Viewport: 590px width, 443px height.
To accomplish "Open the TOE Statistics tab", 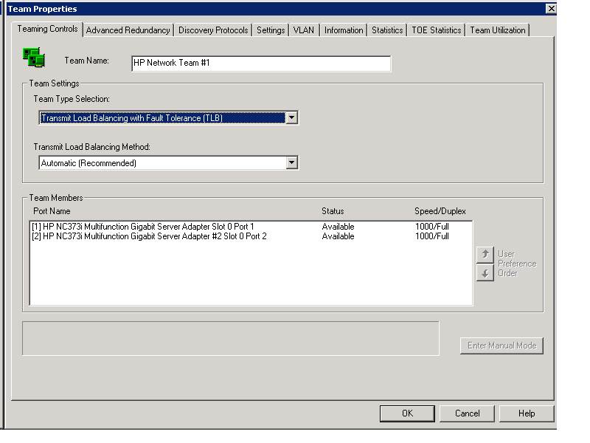I will [437, 30].
